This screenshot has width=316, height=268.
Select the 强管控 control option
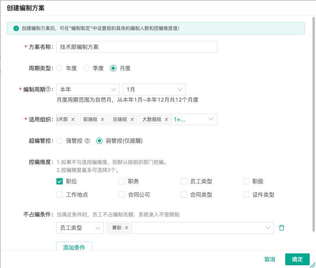(x=60, y=140)
